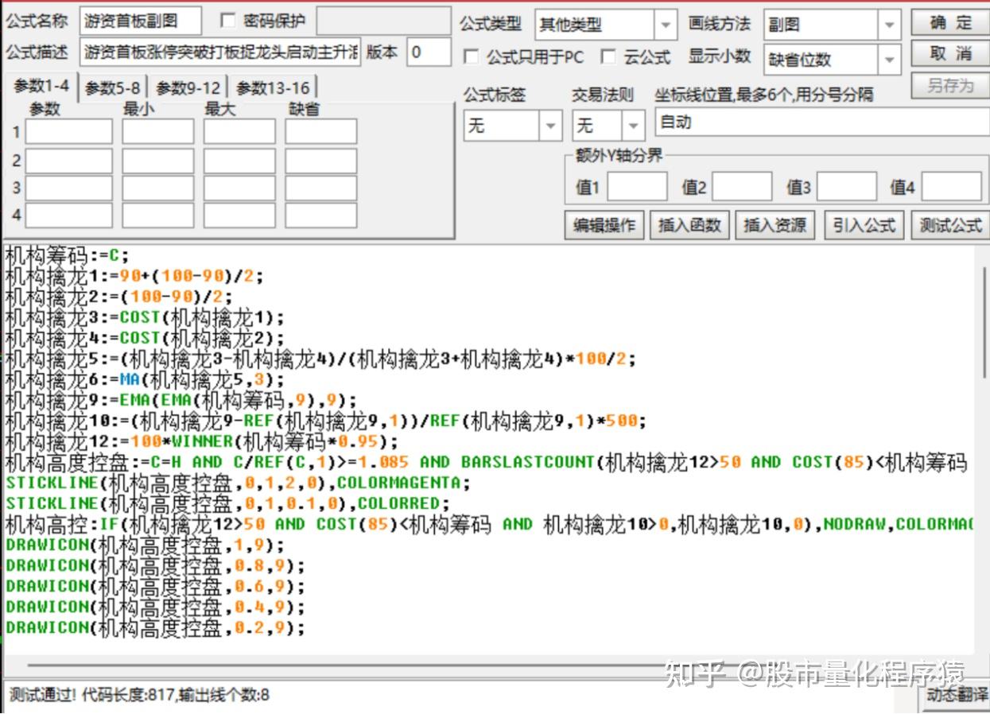Focus the 公式名称 input field
The height and width of the screenshot is (714, 990).
[x=140, y=21]
